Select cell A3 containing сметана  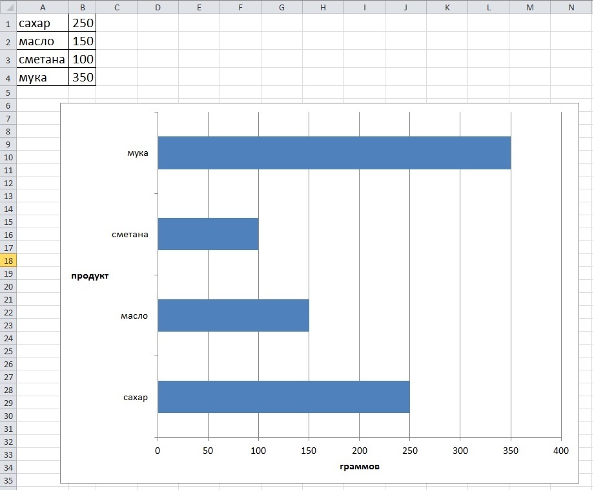43,59
